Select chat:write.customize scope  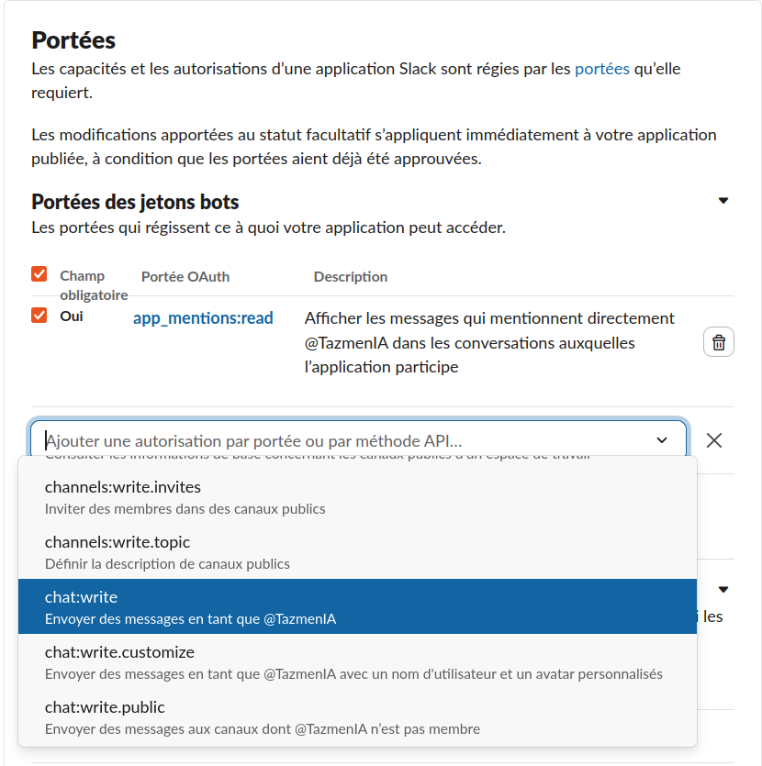click(x=357, y=661)
